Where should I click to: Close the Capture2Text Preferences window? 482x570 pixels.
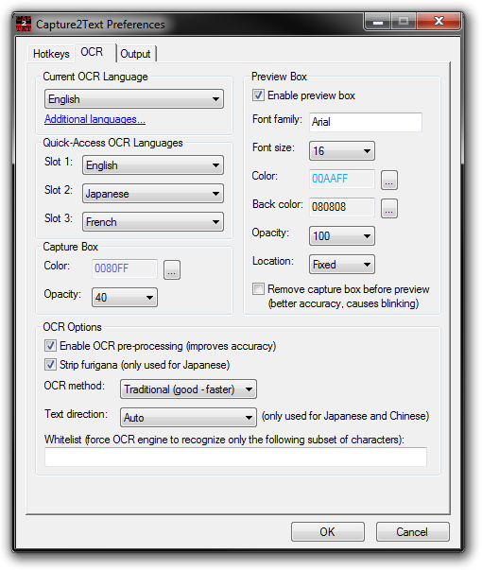[439, 22]
